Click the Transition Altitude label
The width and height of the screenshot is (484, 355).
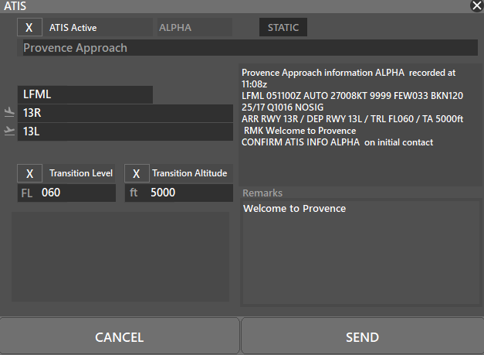pos(190,173)
